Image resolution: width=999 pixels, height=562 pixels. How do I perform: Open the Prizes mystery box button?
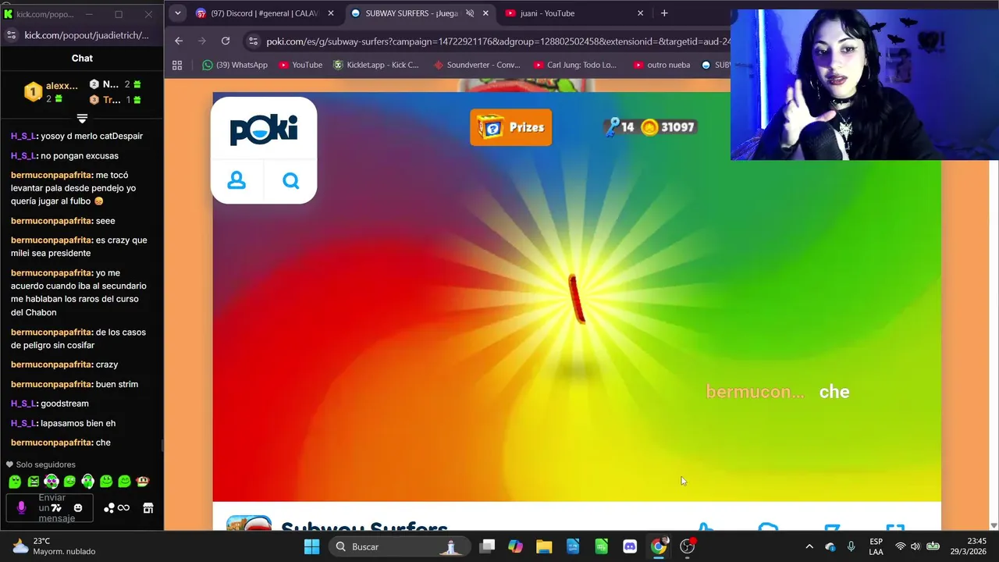pyautogui.click(x=510, y=127)
